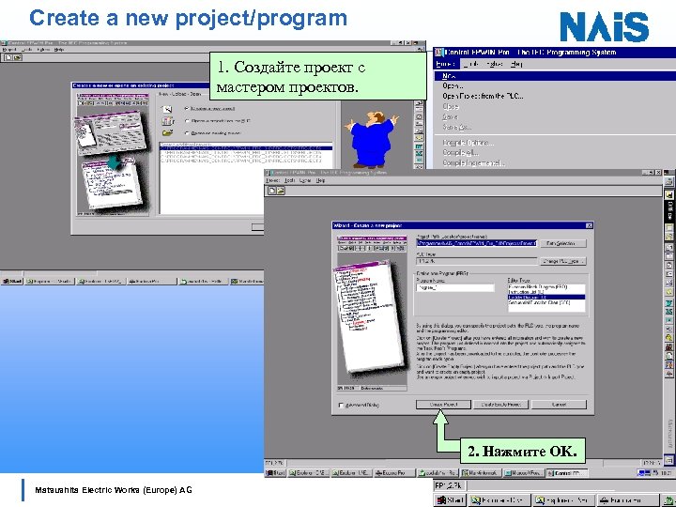Click greyed Save entry in Project menu
This screenshot has width=676, height=507.
[555, 116]
